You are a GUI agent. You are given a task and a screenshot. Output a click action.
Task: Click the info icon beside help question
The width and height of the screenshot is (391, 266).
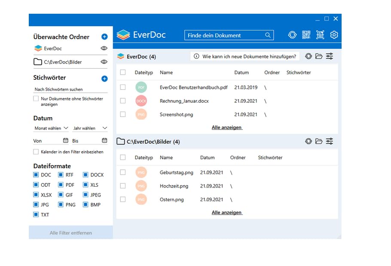(196, 56)
